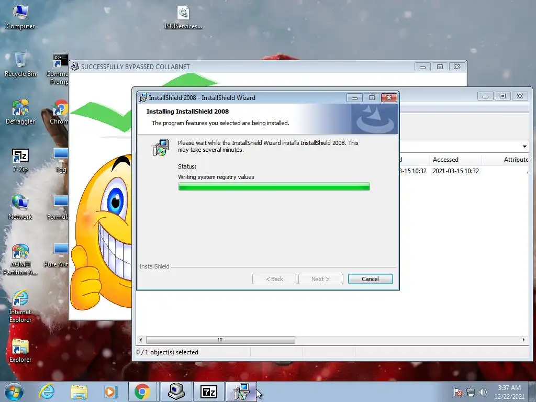Click the left scroll arrow in 7-Zip

141,340
